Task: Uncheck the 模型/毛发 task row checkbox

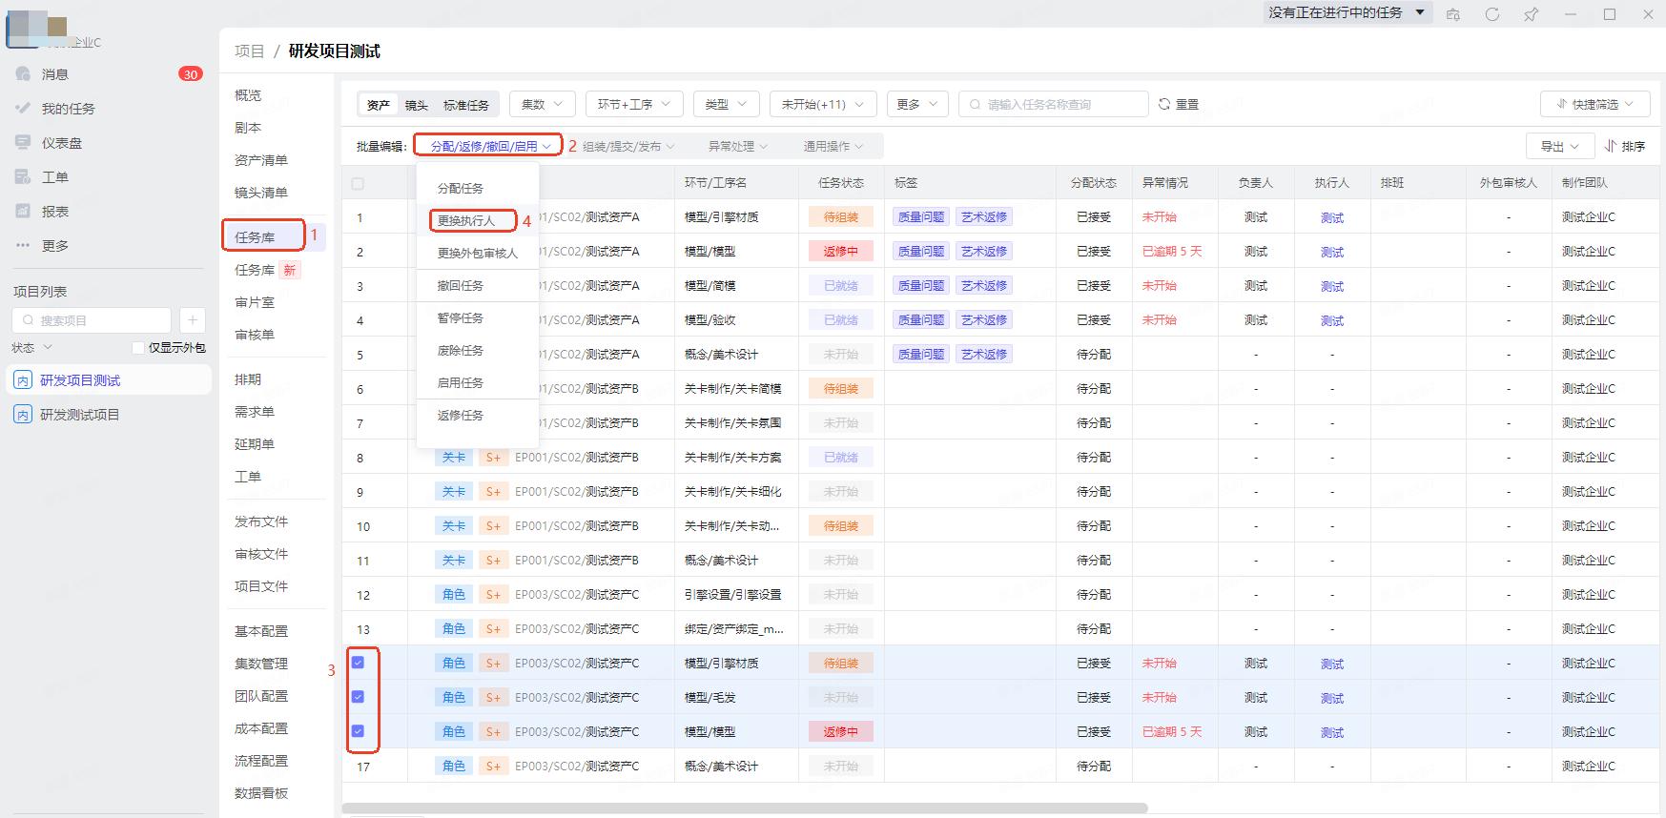Action: (x=358, y=697)
